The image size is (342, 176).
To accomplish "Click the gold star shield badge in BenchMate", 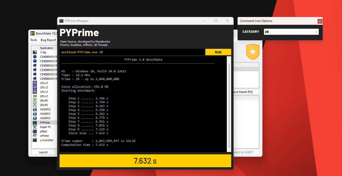I will pyautogui.click(x=253, y=52).
